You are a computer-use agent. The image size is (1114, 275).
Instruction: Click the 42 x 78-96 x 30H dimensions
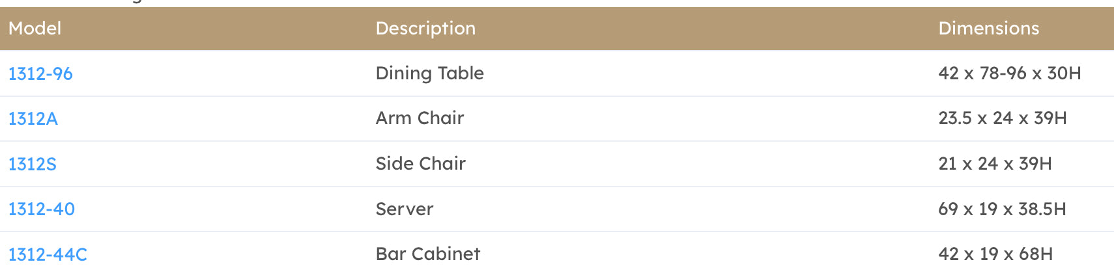click(1010, 73)
